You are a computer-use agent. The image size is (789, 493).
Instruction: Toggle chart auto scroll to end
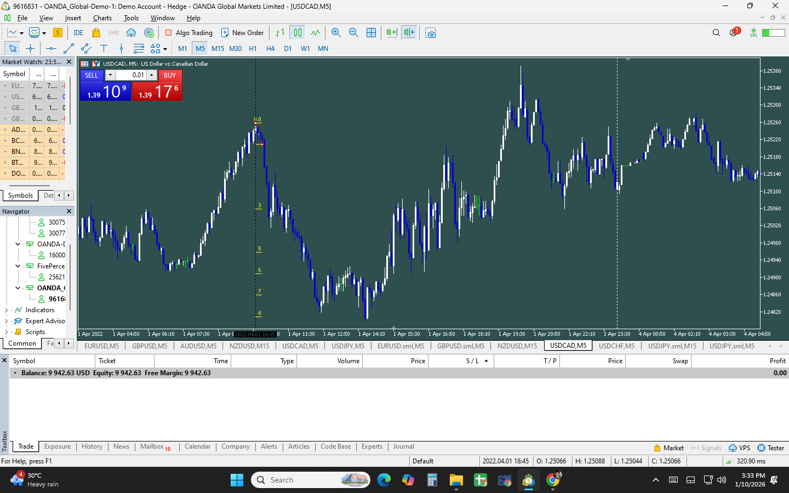[391, 33]
